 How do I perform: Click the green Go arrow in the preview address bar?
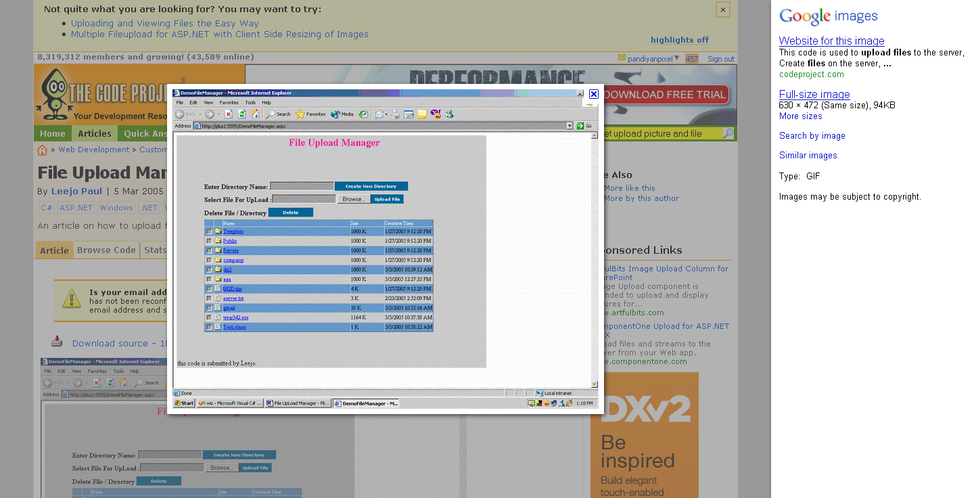pos(580,126)
